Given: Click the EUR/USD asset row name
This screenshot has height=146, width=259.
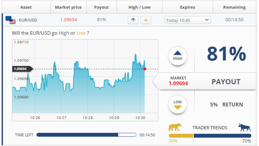Looking at the screenshot, I should 28,20.
